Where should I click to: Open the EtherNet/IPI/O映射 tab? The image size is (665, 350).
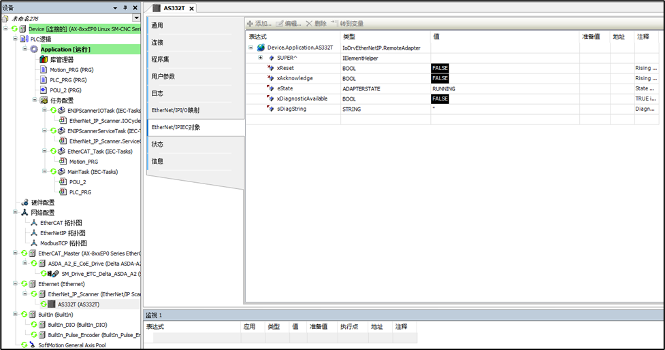pos(175,110)
